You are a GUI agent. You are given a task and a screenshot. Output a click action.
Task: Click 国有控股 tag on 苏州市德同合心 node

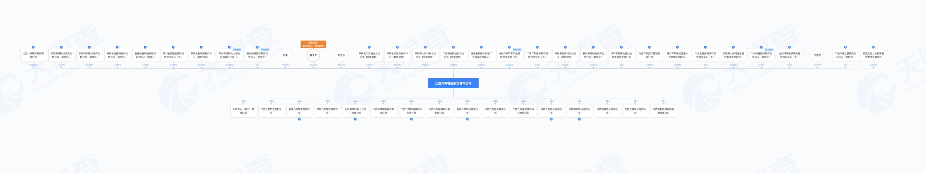(237, 50)
